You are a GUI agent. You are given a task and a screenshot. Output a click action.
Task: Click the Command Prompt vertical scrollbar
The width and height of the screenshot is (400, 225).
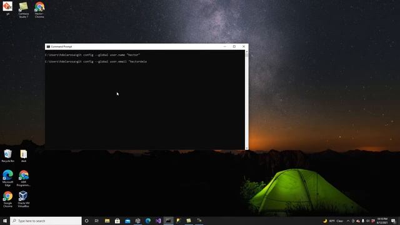[x=247, y=99]
